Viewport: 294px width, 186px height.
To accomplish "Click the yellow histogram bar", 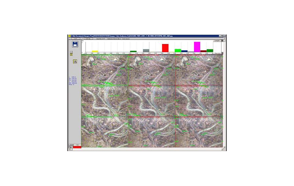I will [95, 51].
